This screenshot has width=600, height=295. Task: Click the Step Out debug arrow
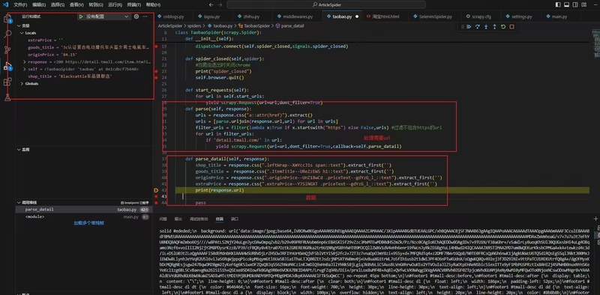494,27
